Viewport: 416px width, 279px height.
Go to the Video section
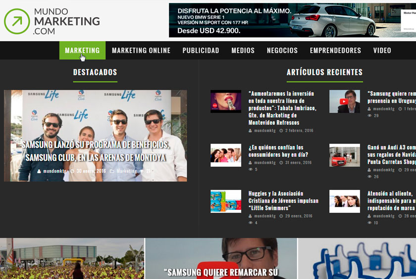pos(382,50)
